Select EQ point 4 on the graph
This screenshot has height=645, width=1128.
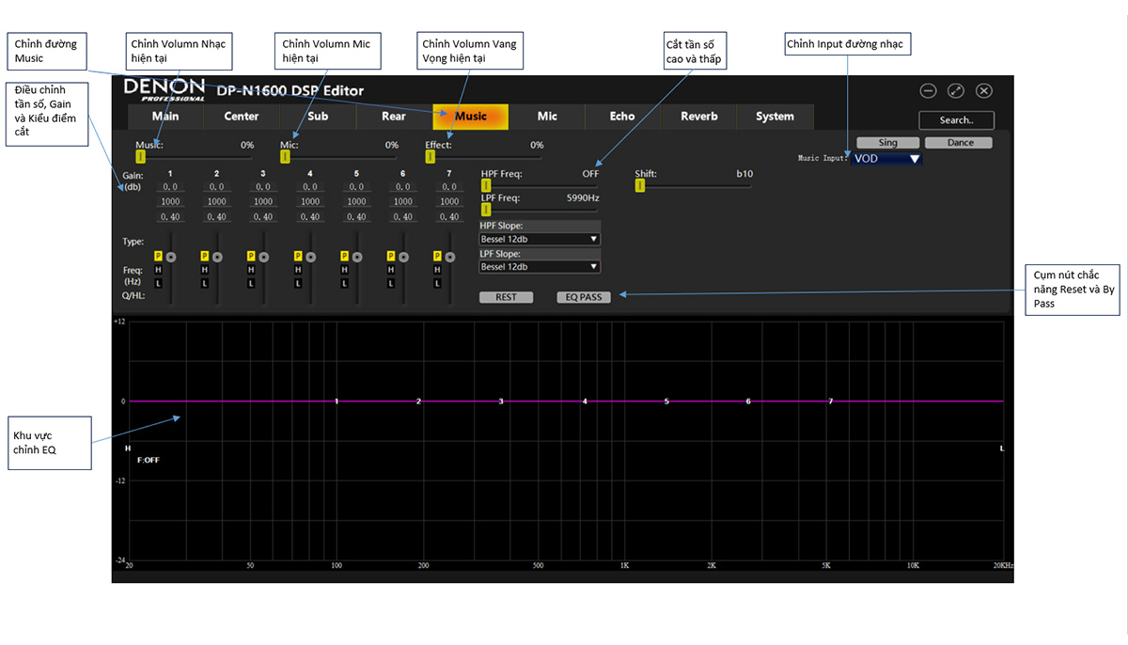585,401
